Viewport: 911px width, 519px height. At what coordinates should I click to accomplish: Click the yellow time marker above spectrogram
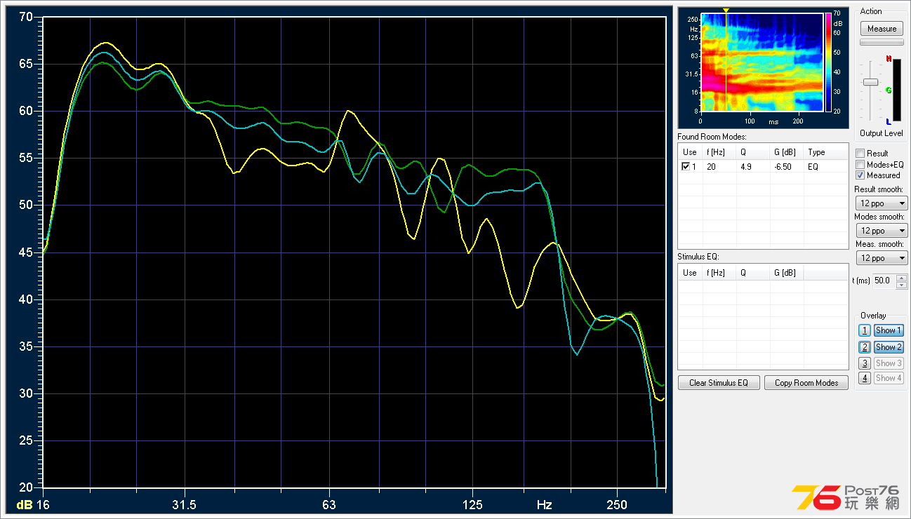[726, 10]
